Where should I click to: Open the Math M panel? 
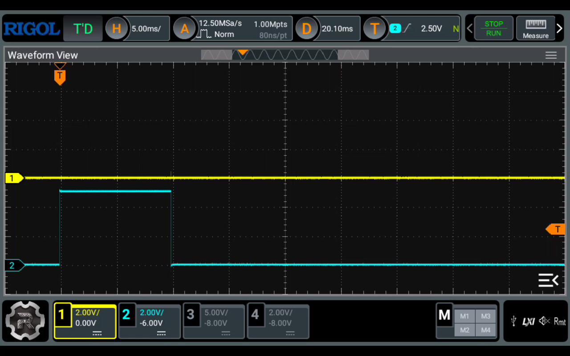pyautogui.click(x=444, y=315)
